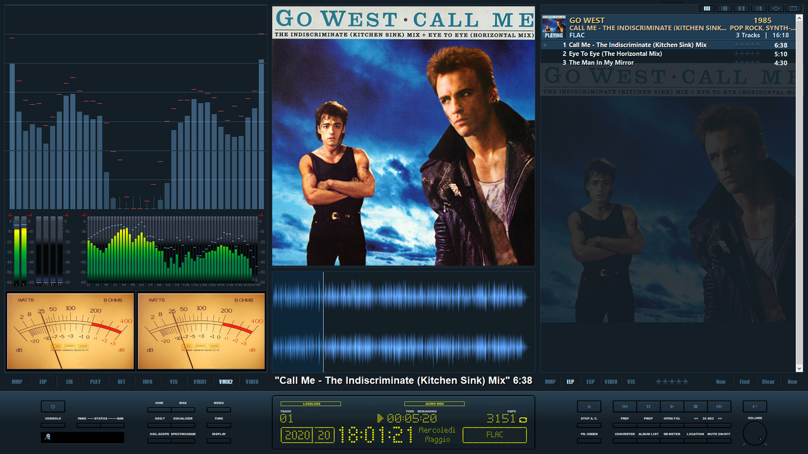Click the repeat icon next to 3151 kbps

pos(523,419)
